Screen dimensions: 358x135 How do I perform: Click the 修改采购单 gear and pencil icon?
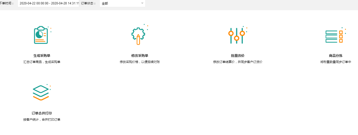coord(138,36)
